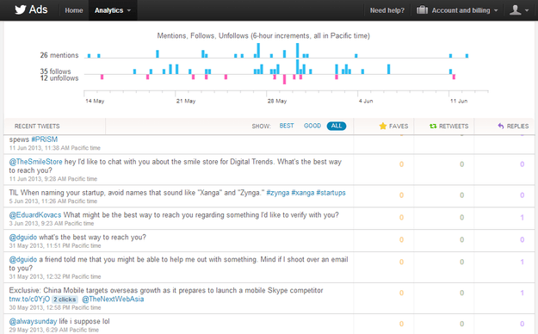The width and height of the screenshot is (538, 334).
Task: Open @TheSmileStore mention link
Action: point(35,162)
